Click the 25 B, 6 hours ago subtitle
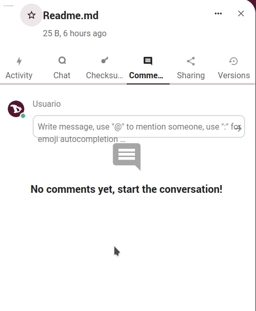Image resolution: width=256 pixels, height=311 pixels. click(75, 34)
